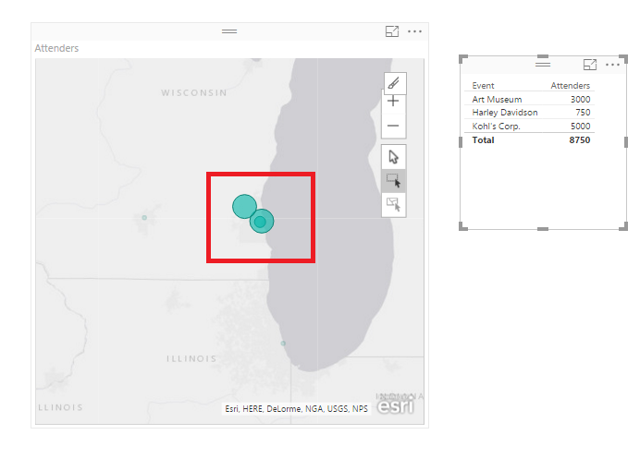
Task: Click the table's top-left corner handle
Action: (462, 59)
